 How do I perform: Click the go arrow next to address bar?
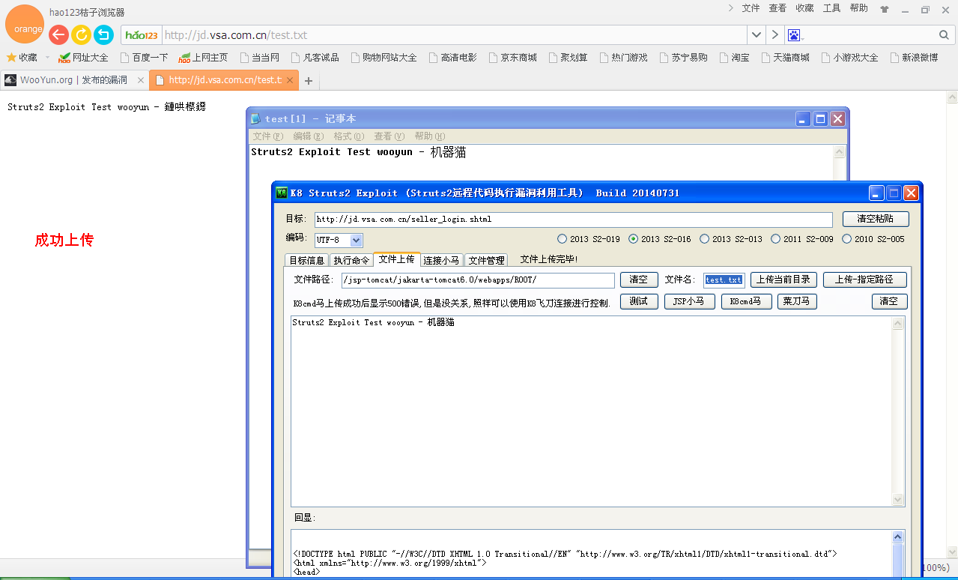774,35
